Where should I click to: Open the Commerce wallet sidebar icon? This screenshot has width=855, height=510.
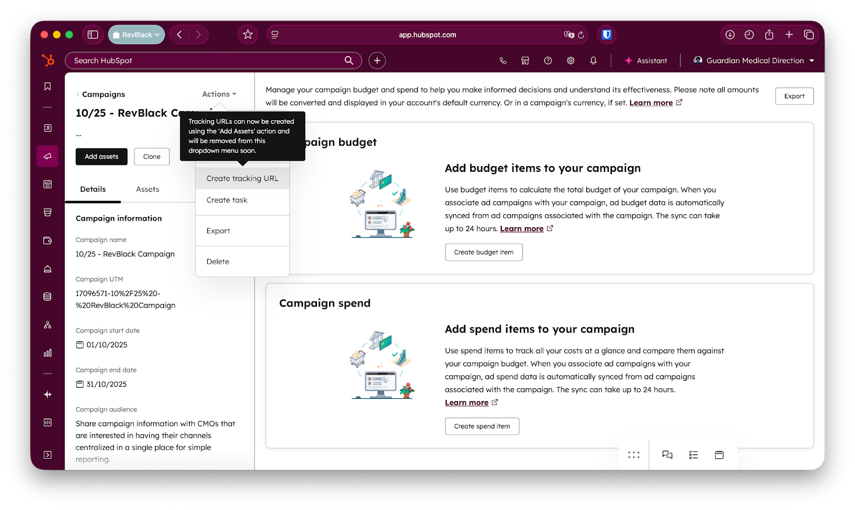(x=48, y=241)
